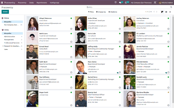
Task: Open the Paul Williams employee card
Action: (x=50, y=82)
